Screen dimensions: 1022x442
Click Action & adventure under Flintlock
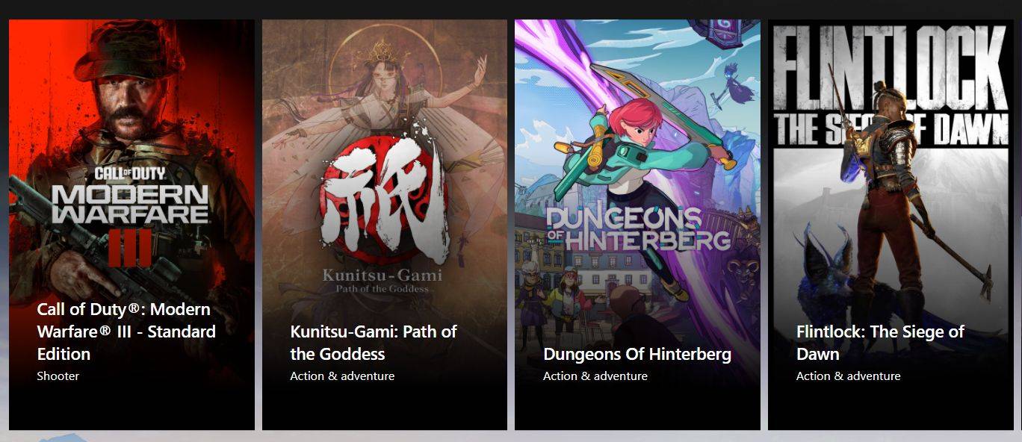[x=849, y=376]
